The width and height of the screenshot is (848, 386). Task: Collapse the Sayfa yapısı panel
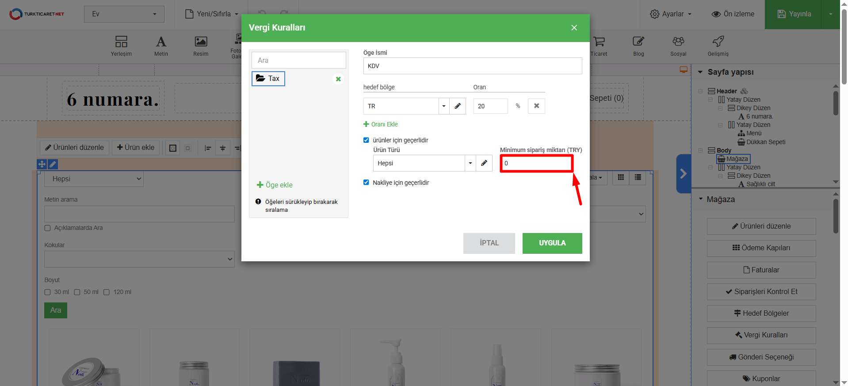click(x=700, y=72)
